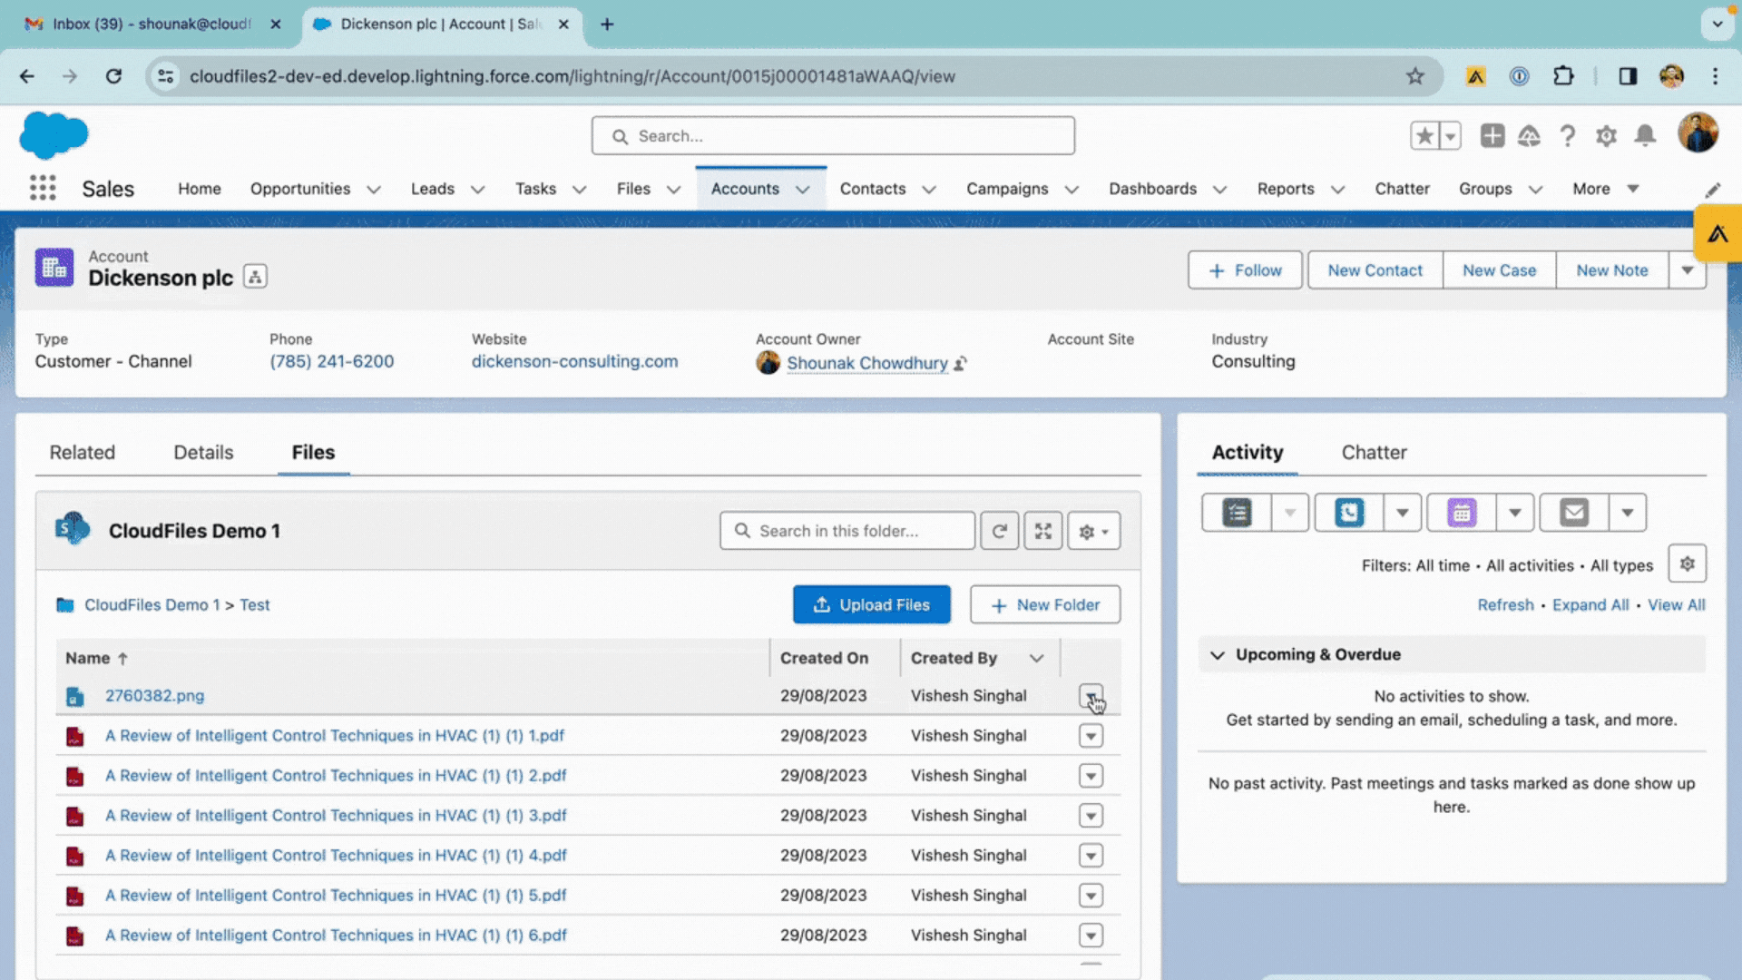Screen dimensions: 1742x980
Task: Click the New Folder button
Action: click(1045, 604)
